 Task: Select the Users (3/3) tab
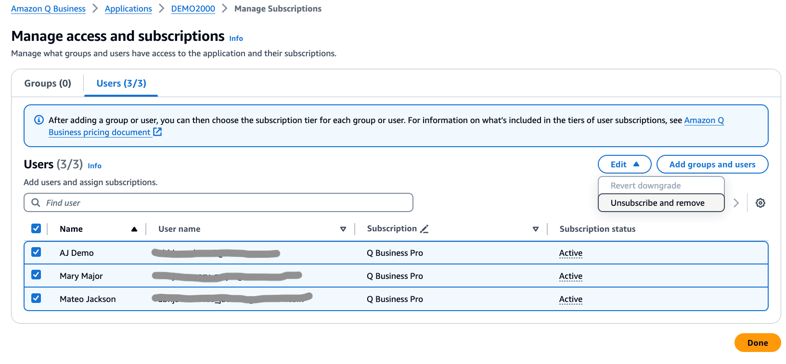(x=121, y=83)
